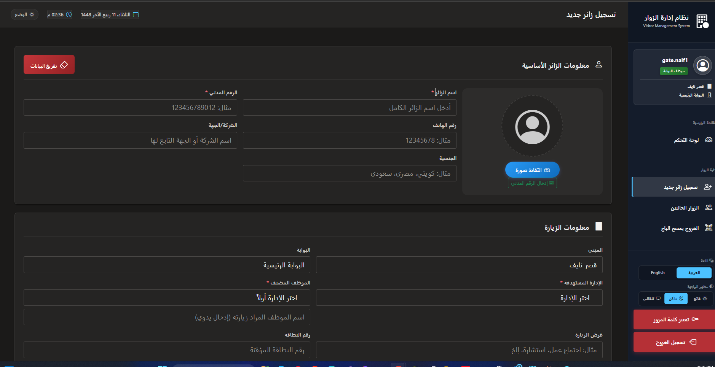715x367 pixels.
Task: Click the person icon beside 'معلومات الزائر الأساسية'
Action: [598, 65]
